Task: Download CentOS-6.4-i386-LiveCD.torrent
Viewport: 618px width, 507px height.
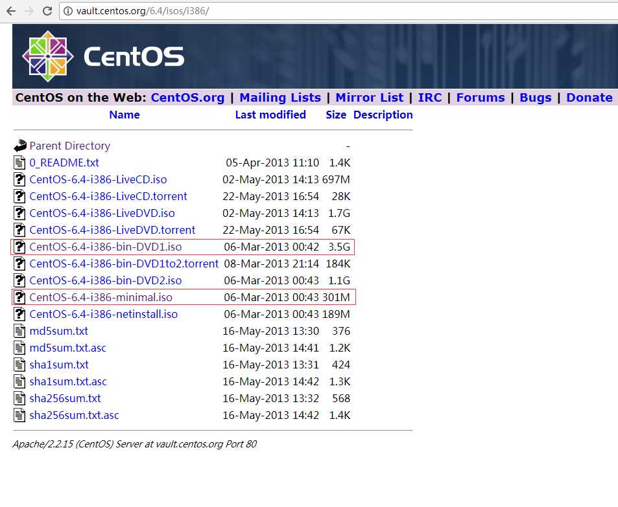Action: tap(108, 196)
